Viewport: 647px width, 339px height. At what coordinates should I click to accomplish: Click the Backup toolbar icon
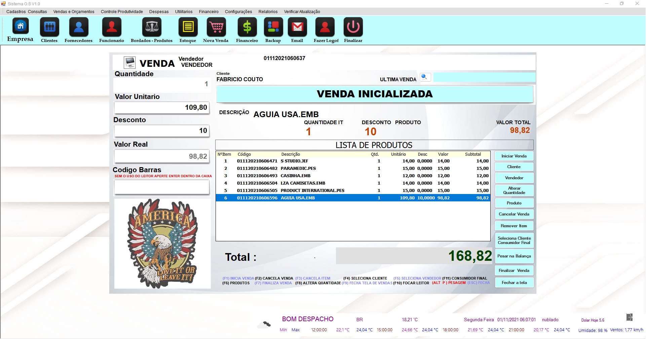[273, 27]
